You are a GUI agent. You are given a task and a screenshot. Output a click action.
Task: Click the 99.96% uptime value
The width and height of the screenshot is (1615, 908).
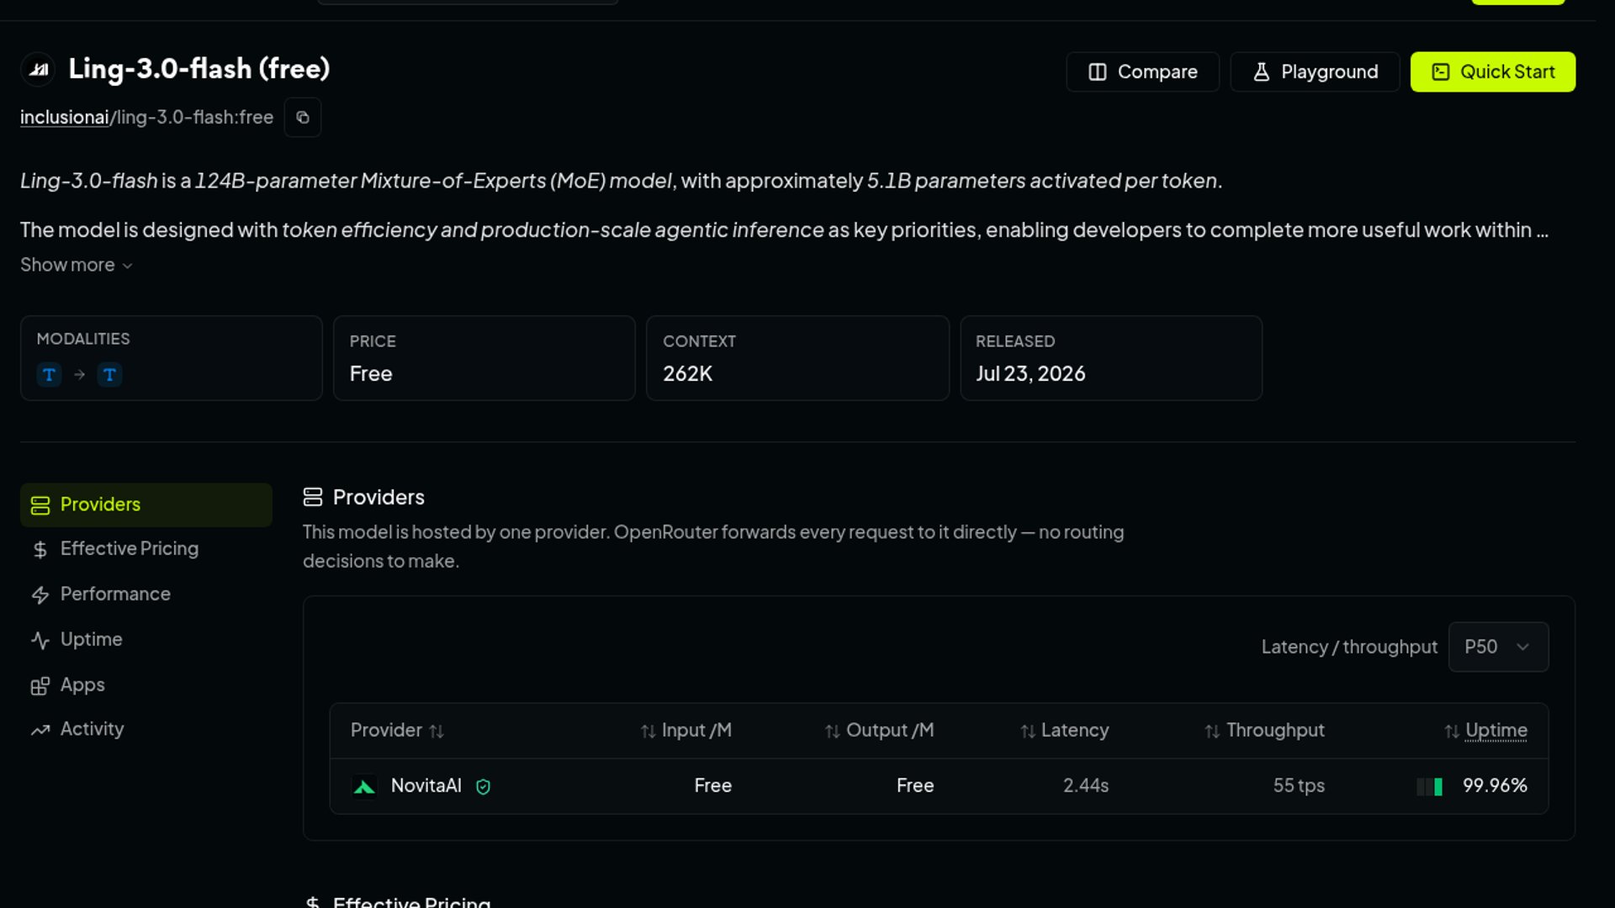1495,786
